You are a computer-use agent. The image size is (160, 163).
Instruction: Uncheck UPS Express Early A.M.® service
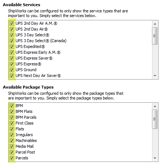click(12, 52)
